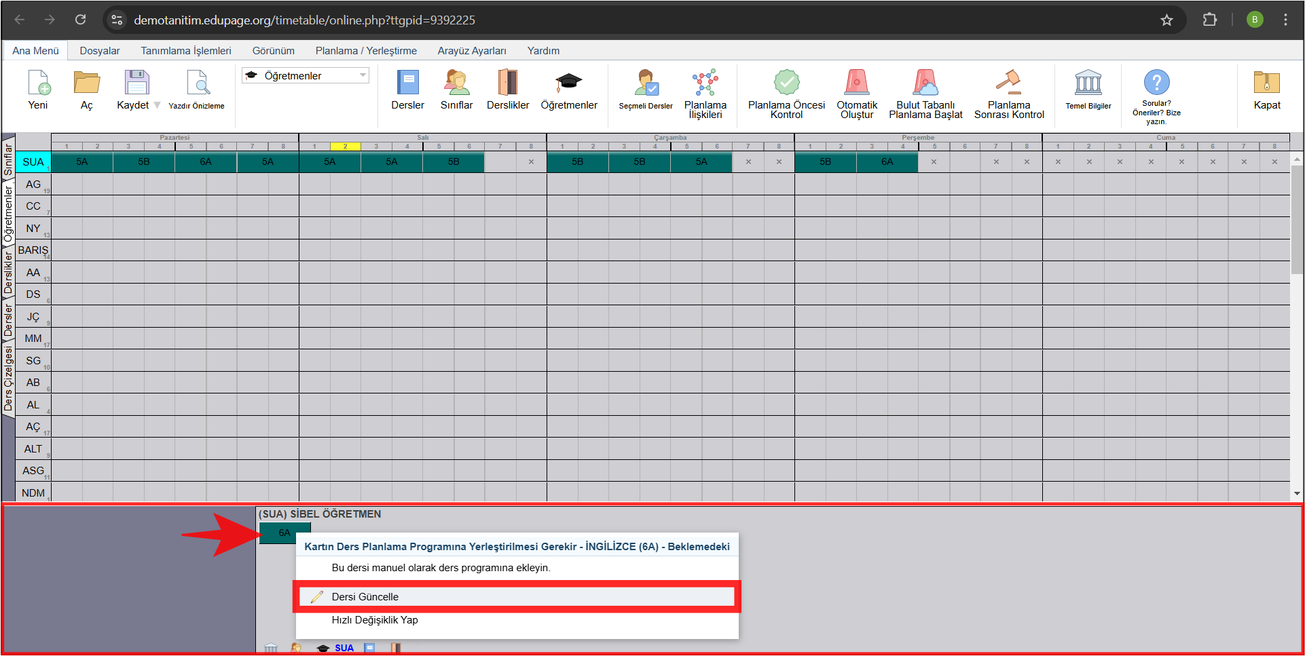Switch to the Dersler vertical tab
The image size is (1305, 656).
(x=8, y=321)
